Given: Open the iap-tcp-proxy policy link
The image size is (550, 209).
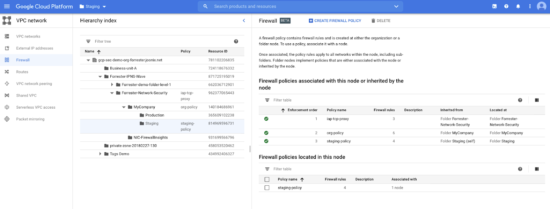Looking at the screenshot, I should [x=338, y=119].
